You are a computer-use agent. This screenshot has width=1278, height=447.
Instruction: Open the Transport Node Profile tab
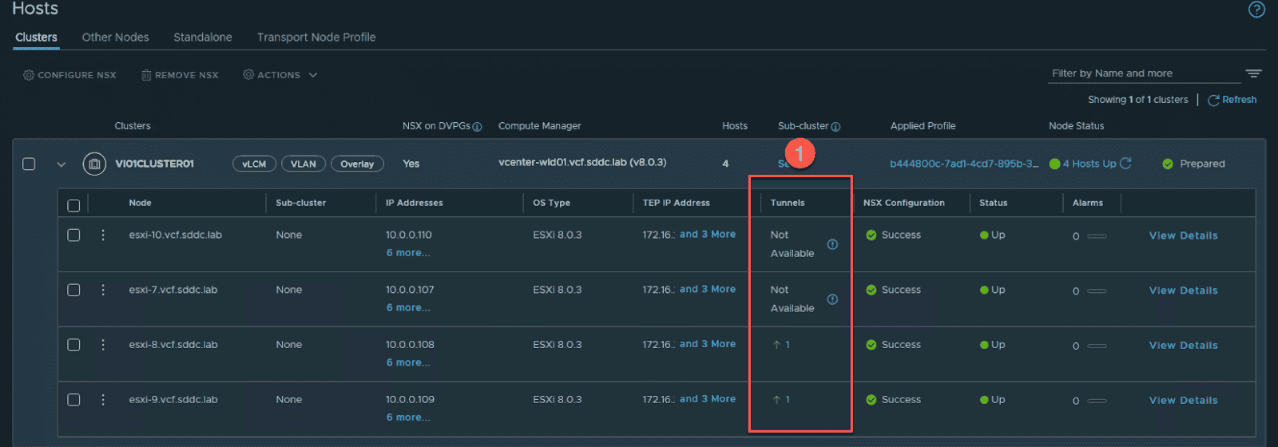tap(316, 38)
